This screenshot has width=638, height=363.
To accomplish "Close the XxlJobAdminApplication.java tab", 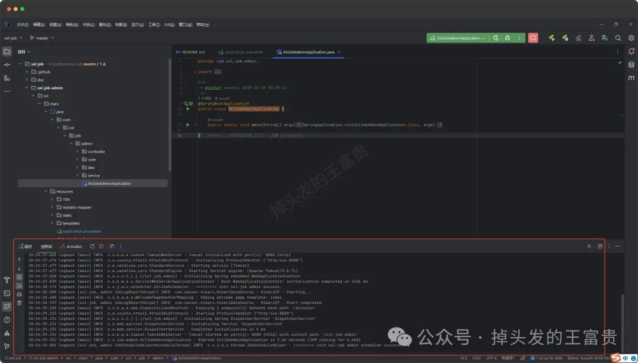I will tap(339, 52).
